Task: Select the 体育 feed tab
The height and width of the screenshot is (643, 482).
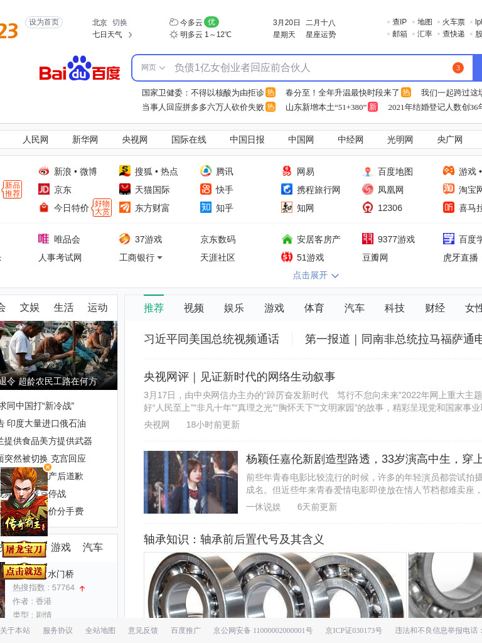Action: [x=314, y=308]
